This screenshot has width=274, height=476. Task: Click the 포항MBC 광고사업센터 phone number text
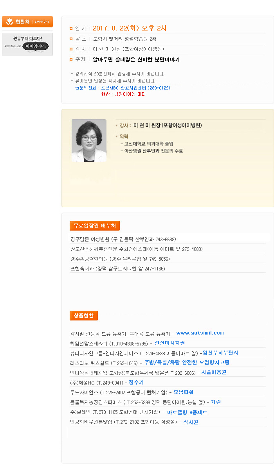(135, 88)
